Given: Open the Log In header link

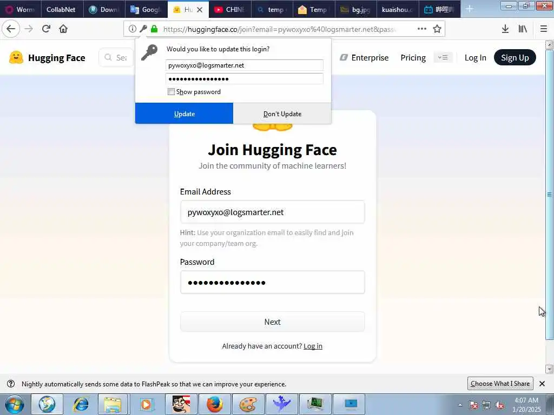Looking at the screenshot, I should point(475,57).
